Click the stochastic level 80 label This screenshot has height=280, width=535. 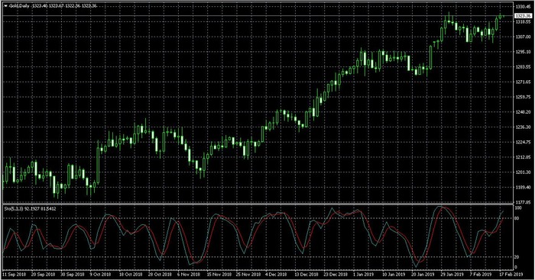pos(517,218)
